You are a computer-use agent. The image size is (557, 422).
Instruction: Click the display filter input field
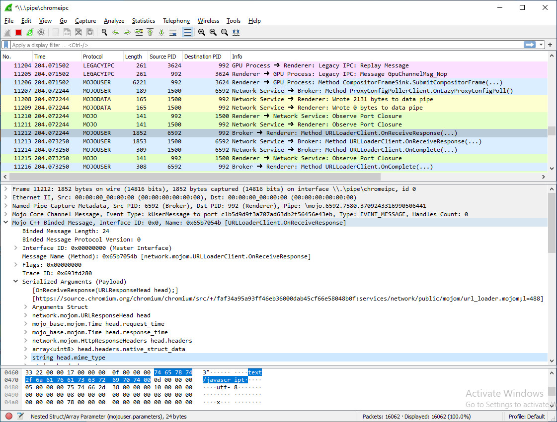coord(266,45)
